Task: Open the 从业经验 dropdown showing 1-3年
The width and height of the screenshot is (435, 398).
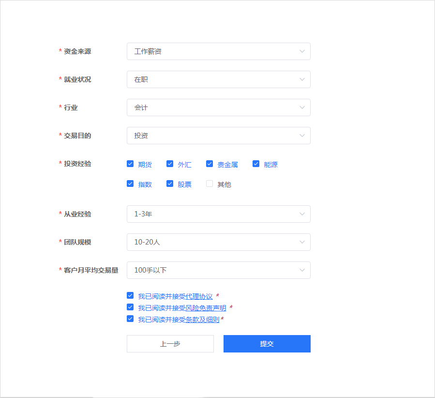Action: (x=218, y=214)
